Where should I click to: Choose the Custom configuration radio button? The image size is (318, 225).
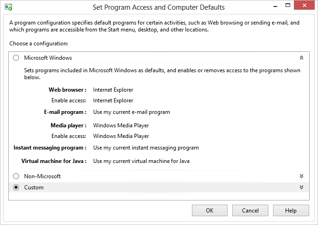tap(16, 187)
